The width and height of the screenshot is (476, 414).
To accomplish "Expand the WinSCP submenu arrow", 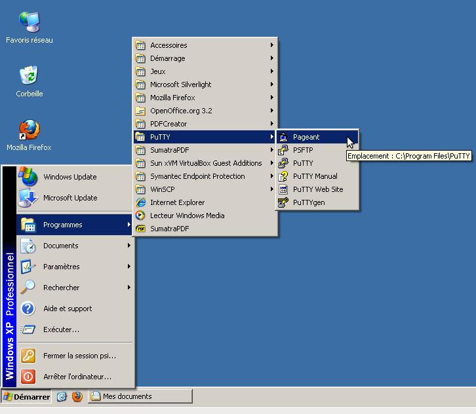I will click(x=272, y=189).
